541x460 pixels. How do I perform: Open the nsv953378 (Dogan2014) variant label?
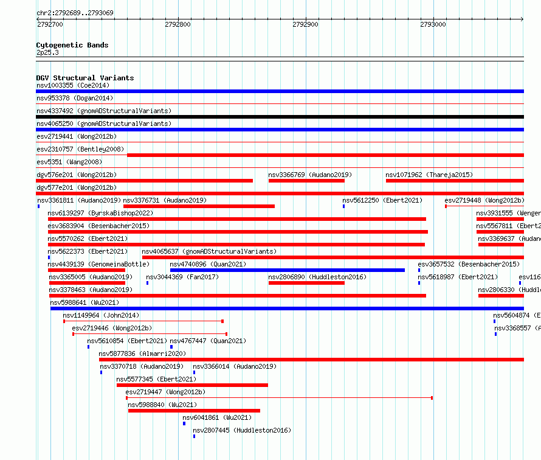[x=75, y=98]
